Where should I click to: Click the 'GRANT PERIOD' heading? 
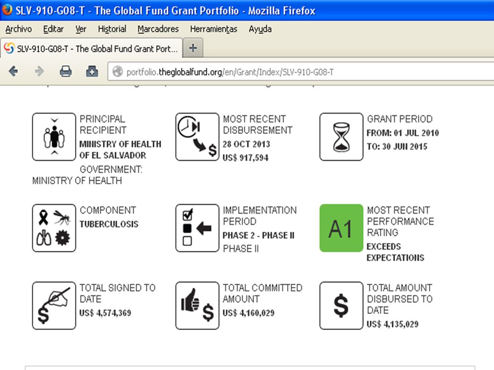400,119
